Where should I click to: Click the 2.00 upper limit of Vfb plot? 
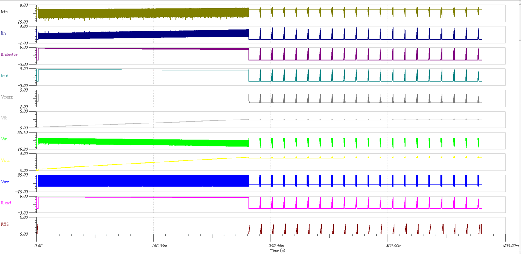23,111
